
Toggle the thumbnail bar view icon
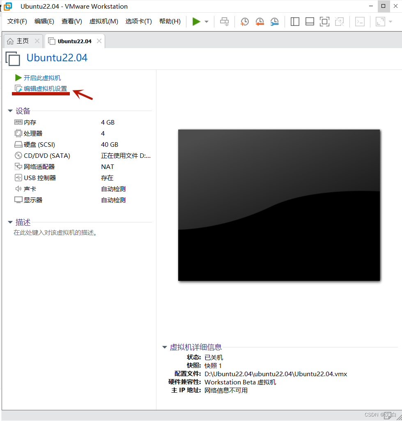click(310, 21)
